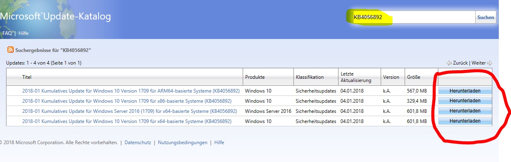
Task: Open the Hilfe footer link
Action: [x=219, y=143]
